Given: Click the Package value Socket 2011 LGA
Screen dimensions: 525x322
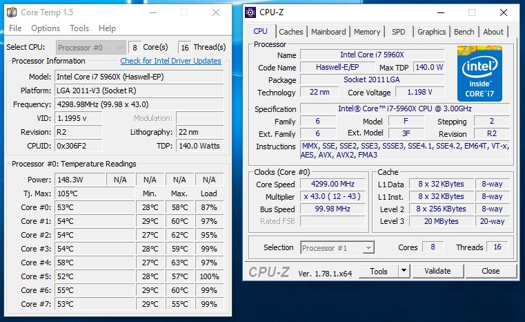Looking at the screenshot, I should click(x=373, y=79).
